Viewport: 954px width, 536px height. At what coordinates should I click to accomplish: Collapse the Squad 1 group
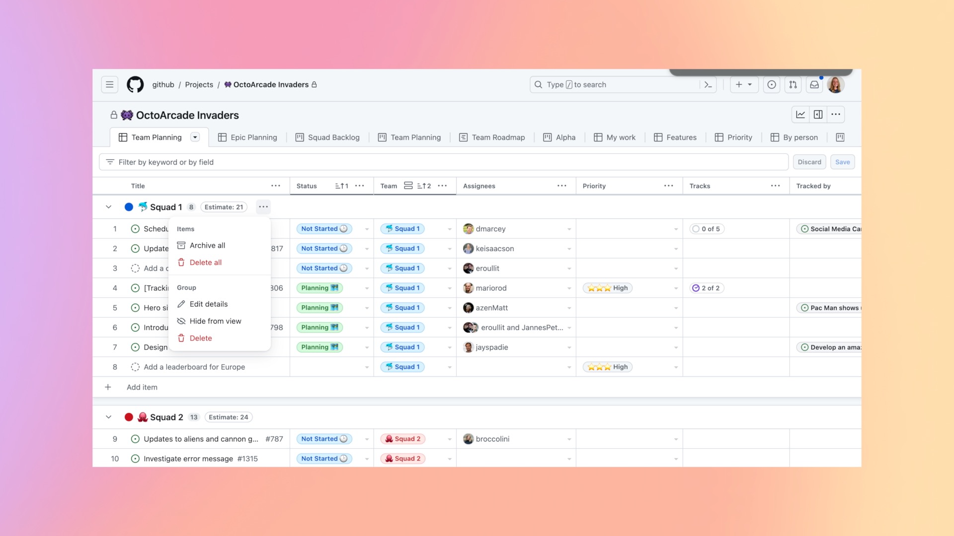click(108, 207)
